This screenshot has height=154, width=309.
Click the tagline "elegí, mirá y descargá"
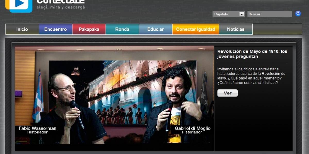pyautogui.click(x=61, y=7)
